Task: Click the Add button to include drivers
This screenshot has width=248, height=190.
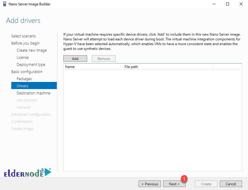Action: (75, 58)
